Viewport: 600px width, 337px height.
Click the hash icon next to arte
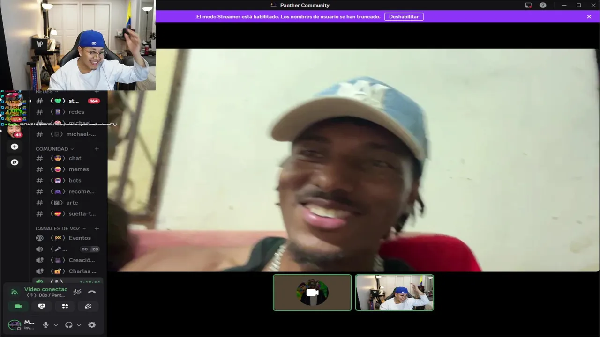click(40, 203)
